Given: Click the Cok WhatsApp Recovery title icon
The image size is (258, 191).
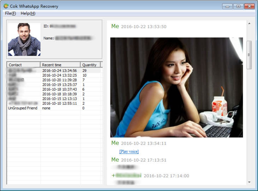Looking at the screenshot, I should pos(6,6).
